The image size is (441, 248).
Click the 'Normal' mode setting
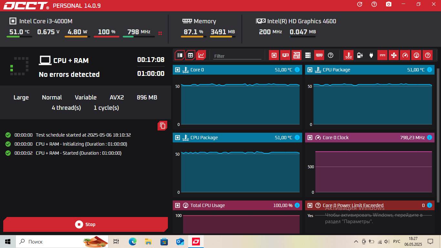(x=52, y=98)
